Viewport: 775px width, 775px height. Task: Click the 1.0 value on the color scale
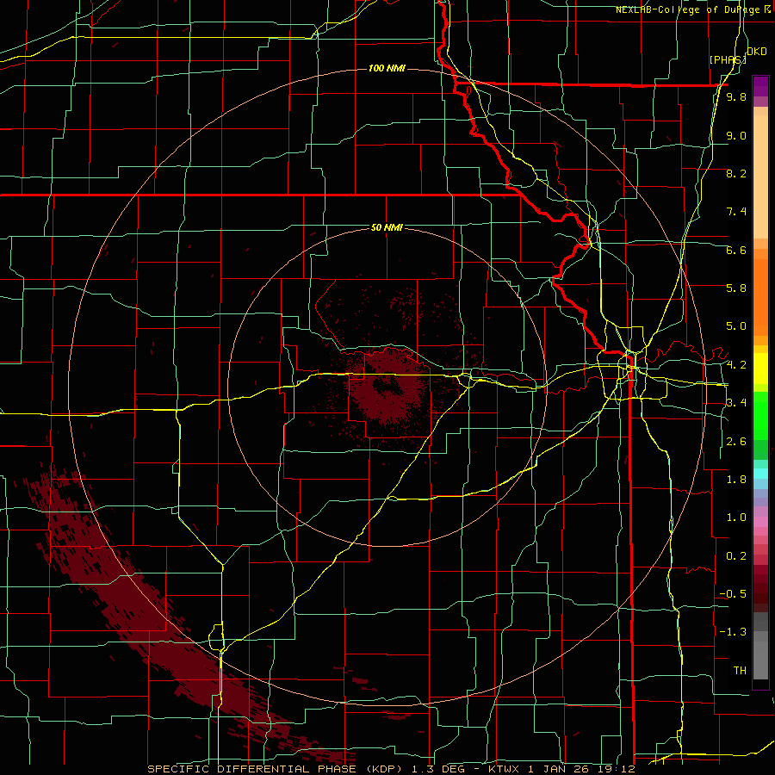pos(736,517)
